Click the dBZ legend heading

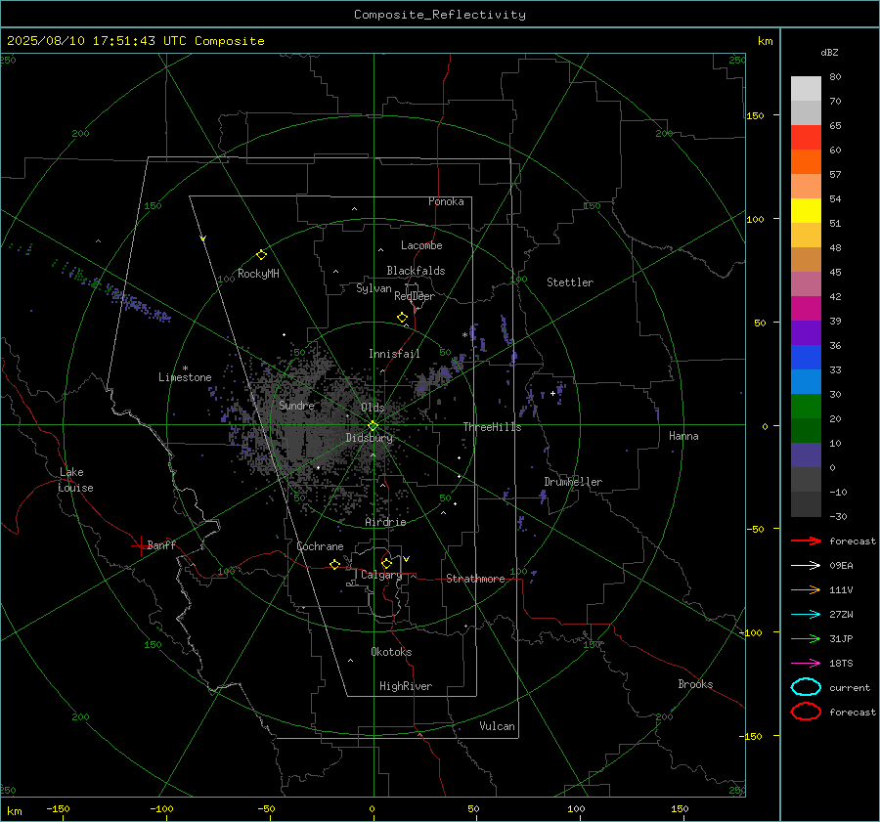click(x=829, y=53)
